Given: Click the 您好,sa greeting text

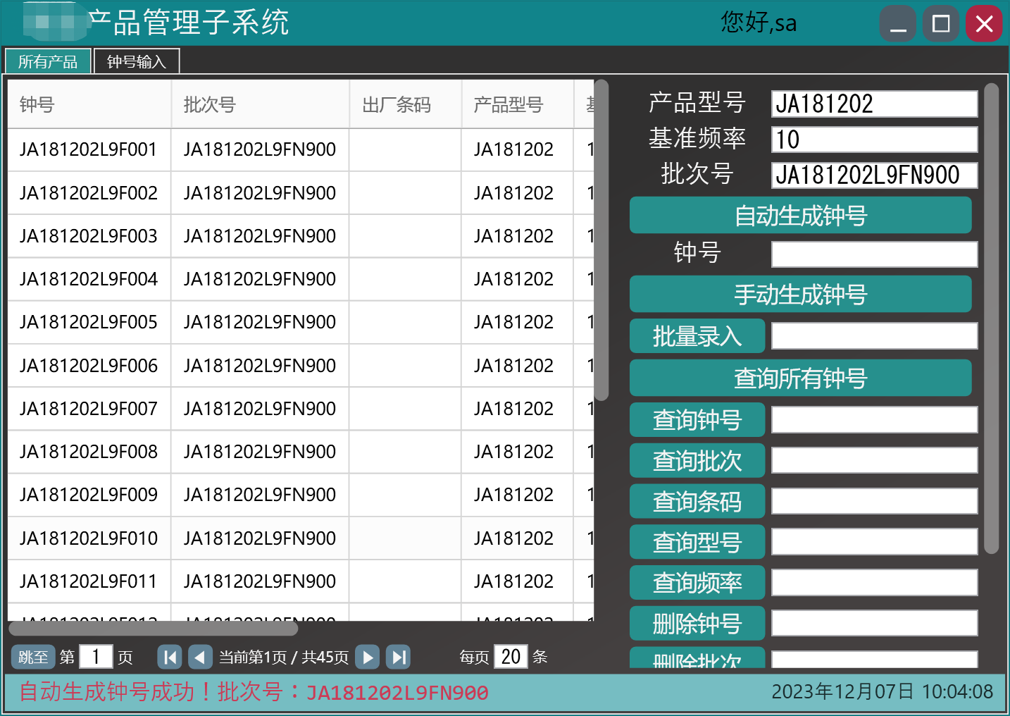Looking at the screenshot, I should coord(759,23).
